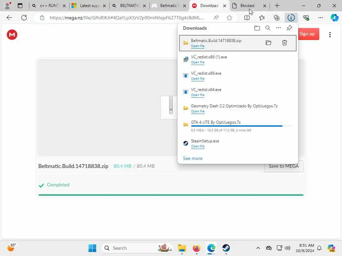Open file link for VC_redist.x86 (1).exe
This screenshot has width=342, height=256.
[198, 62]
